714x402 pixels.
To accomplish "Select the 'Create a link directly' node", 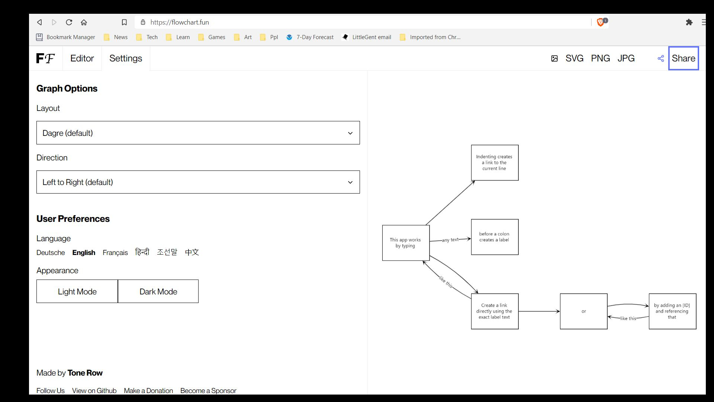I will [x=495, y=311].
